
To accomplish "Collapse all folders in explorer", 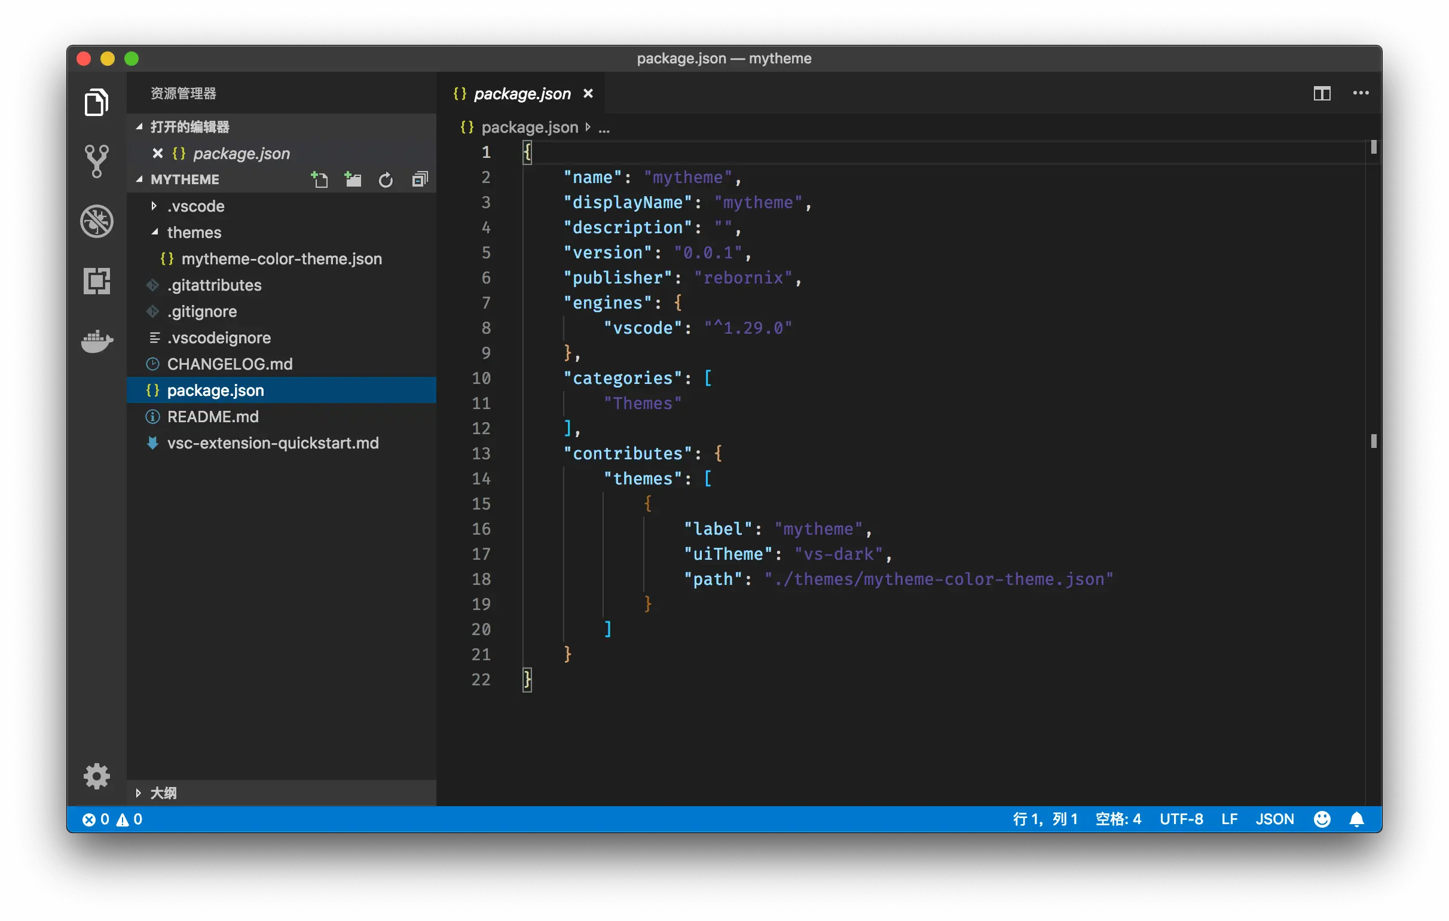I will 420,179.
